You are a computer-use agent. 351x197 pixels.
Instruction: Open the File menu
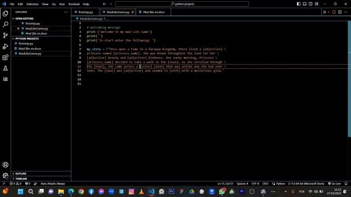pyautogui.click(x=12, y=4)
